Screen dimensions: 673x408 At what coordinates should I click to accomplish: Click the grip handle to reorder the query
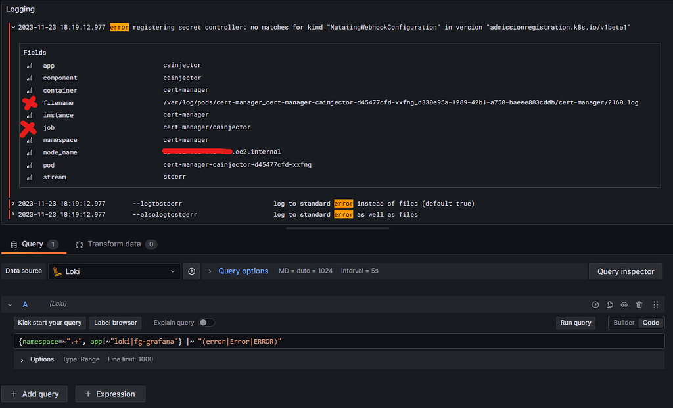tap(654, 304)
